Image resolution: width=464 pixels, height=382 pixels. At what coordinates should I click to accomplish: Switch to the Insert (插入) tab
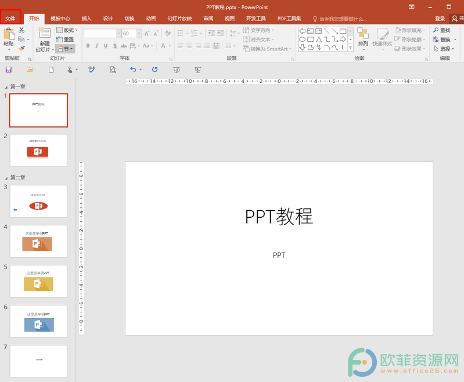click(x=87, y=19)
